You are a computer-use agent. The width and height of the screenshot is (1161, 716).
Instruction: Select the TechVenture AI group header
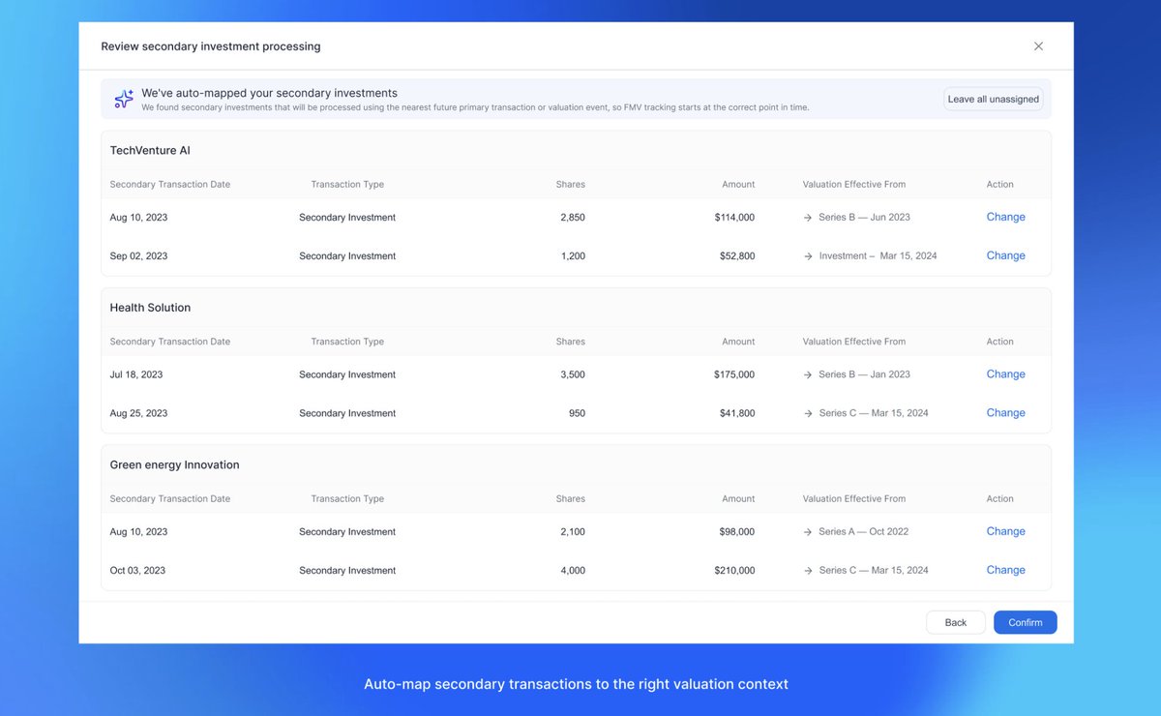click(150, 151)
